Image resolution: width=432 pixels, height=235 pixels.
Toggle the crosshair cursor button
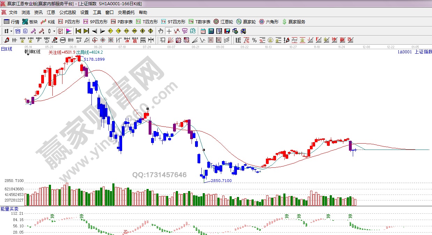pos(169,31)
